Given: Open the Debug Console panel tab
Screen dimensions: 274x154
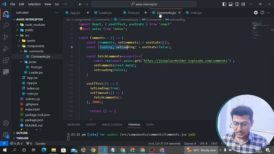Looking at the screenshot, I should [x=112, y=124].
